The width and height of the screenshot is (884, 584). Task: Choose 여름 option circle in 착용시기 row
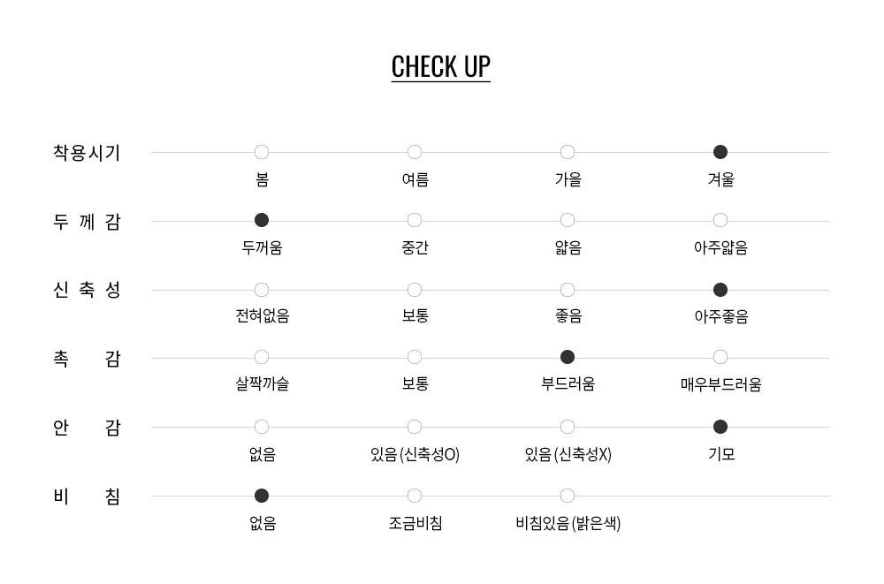coord(415,152)
